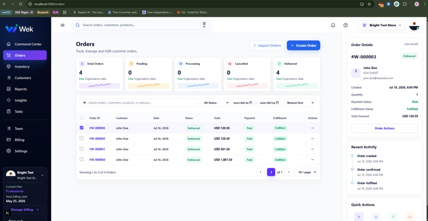Click USD 1,807.50 total cell
The height and width of the screenshot is (221, 428).
coord(223,159)
